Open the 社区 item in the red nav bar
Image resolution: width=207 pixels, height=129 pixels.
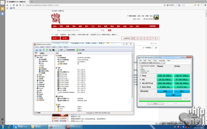(137, 26)
